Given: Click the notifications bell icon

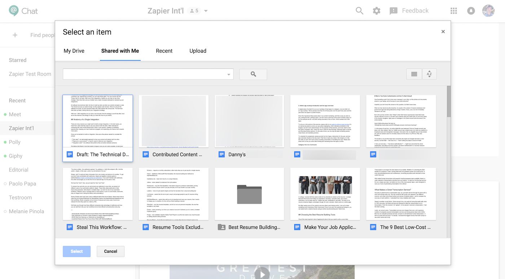Looking at the screenshot, I should tap(471, 11).
